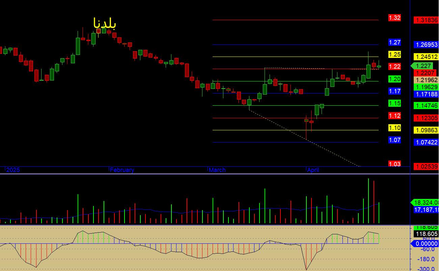Click the green 18,324 volume value marker
Viewport: 439px width, 271px height.
pyautogui.click(x=424, y=203)
